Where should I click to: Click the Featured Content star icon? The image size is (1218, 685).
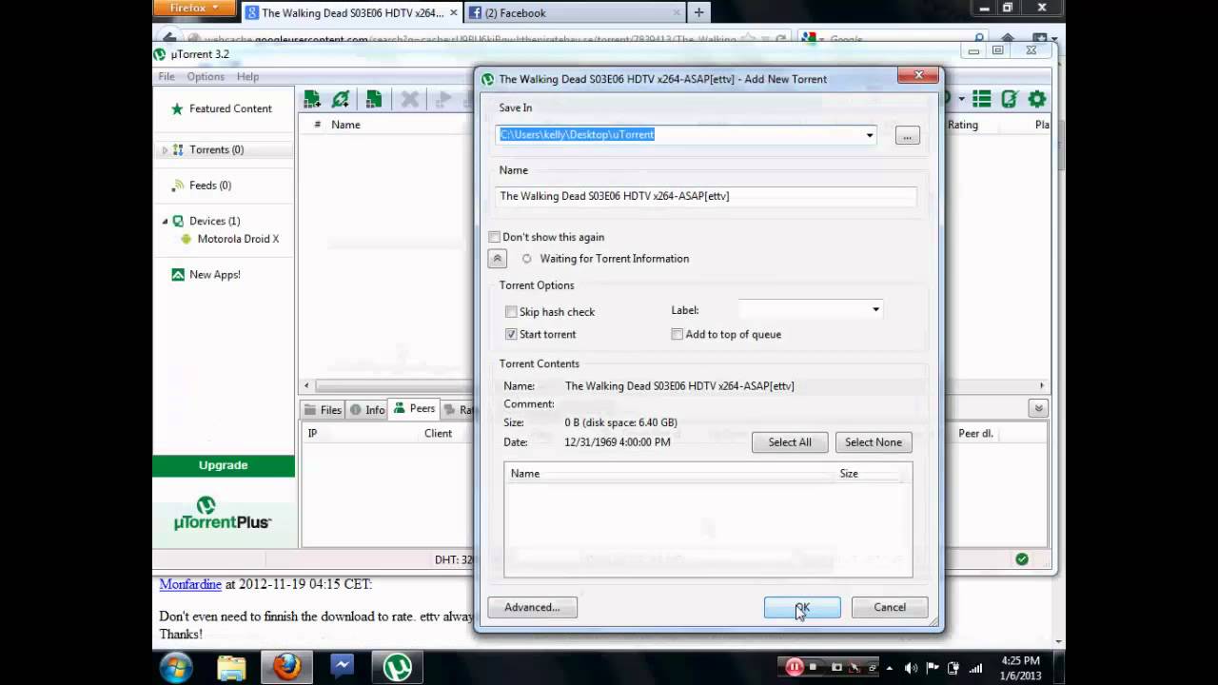[x=177, y=108]
